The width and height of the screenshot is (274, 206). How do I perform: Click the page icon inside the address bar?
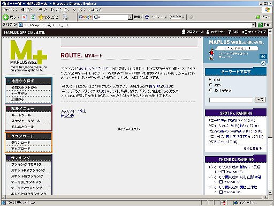21,25
